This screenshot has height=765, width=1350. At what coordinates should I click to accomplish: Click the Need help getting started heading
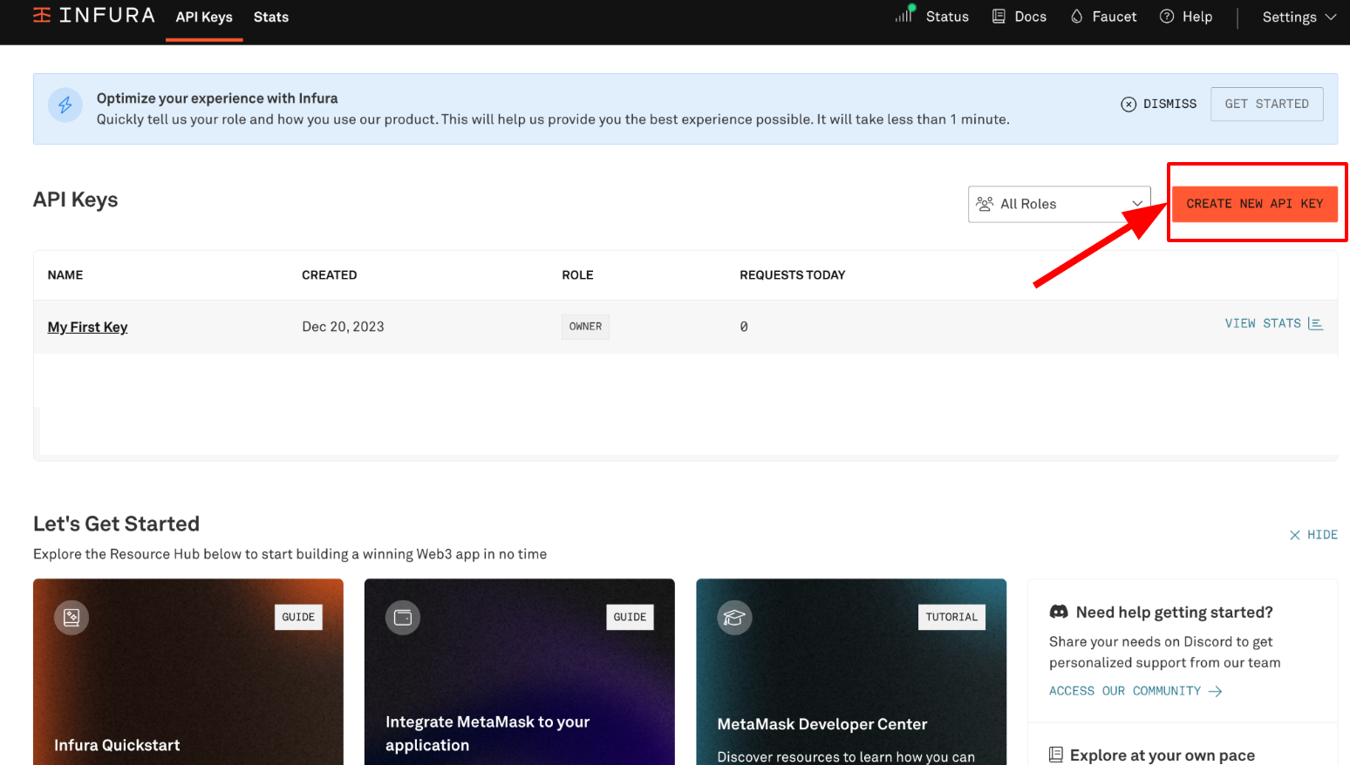click(x=1175, y=613)
